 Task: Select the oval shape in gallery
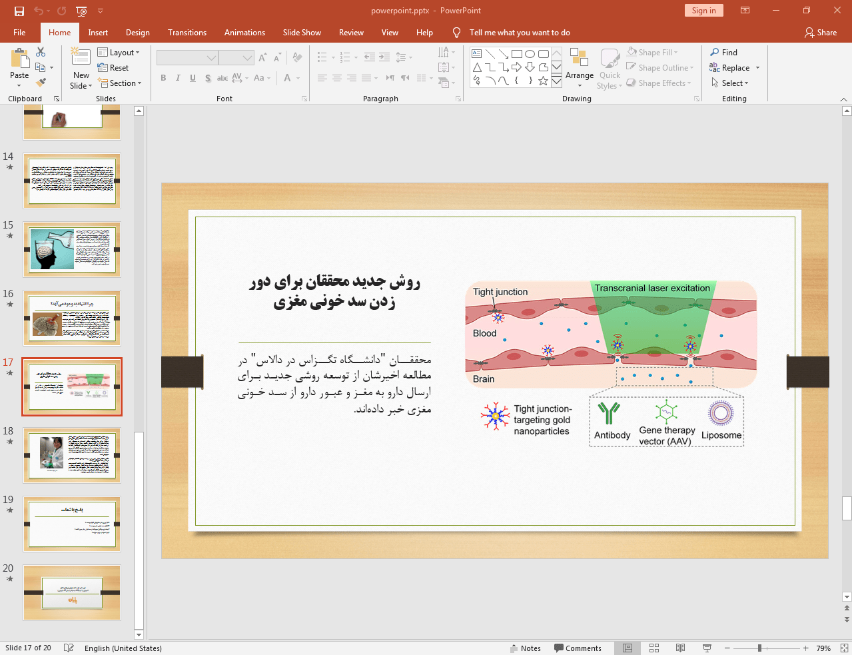point(530,53)
